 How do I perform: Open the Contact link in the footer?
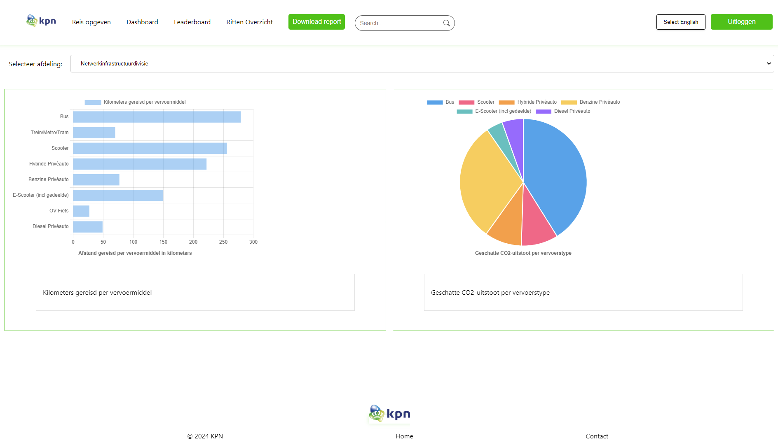click(x=596, y=436)
